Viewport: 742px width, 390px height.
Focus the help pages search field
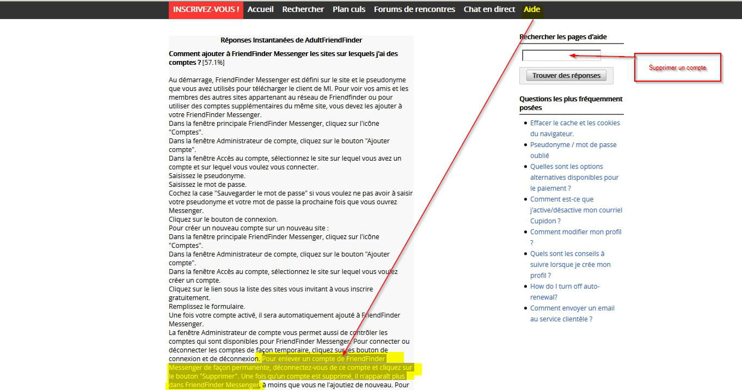(x=561, y=55)
